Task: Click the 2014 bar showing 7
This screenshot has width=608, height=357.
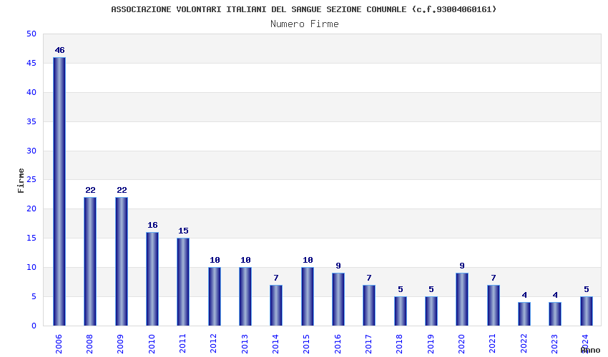Action: pos(276,305)
